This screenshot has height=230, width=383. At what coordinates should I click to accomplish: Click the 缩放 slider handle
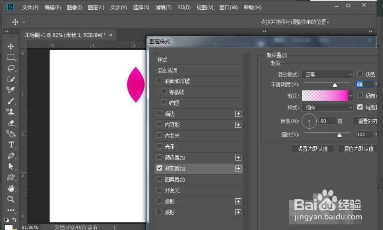click(339, 135)
